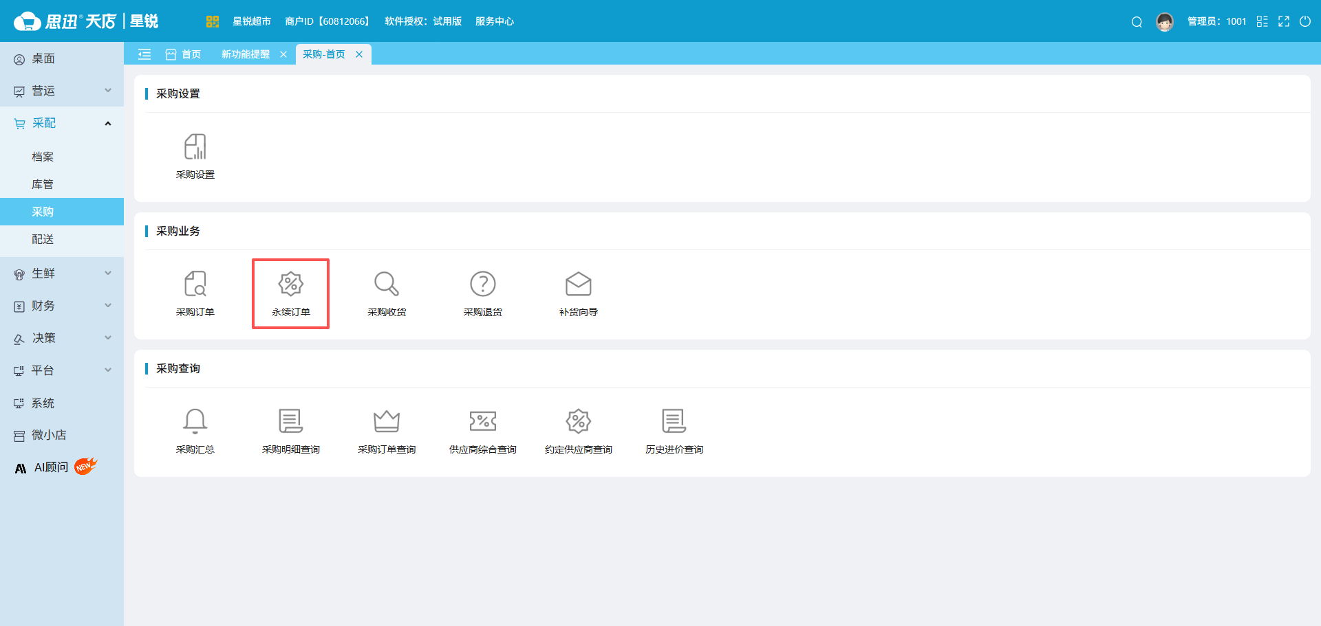Open the 采购收货 magnifier icon
1321x626 pixels.
coord(386,284)
